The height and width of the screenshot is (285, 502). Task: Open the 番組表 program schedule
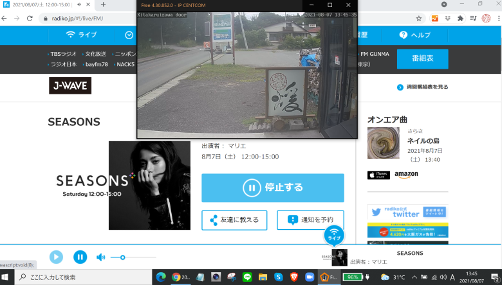pos(422,59)
